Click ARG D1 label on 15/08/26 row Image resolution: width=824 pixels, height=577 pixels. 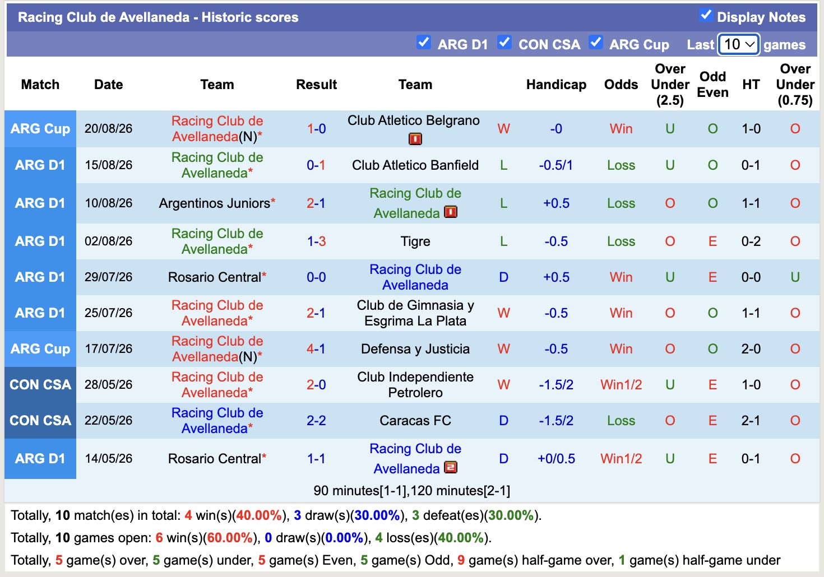click(40, 165)
